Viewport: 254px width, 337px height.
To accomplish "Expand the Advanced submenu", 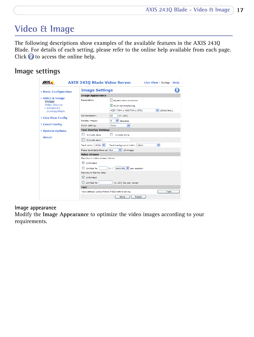I will (53, 108).
